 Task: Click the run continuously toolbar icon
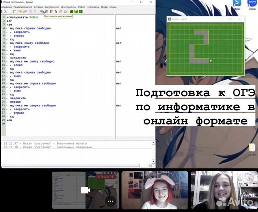pos(42,12)
